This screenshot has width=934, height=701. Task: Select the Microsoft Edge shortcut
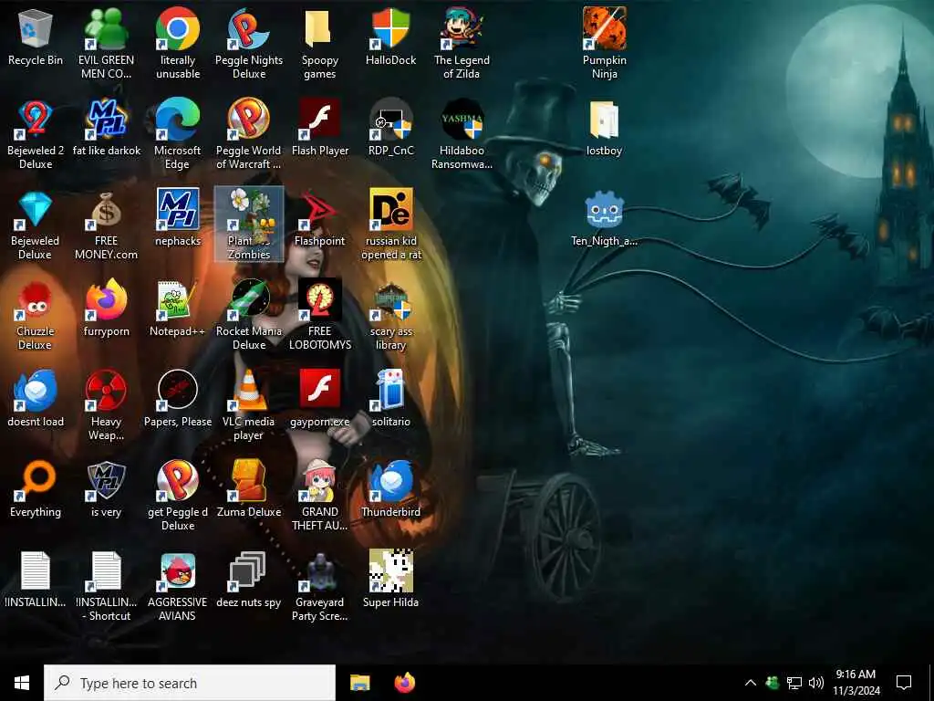click(x=178, y=133)
